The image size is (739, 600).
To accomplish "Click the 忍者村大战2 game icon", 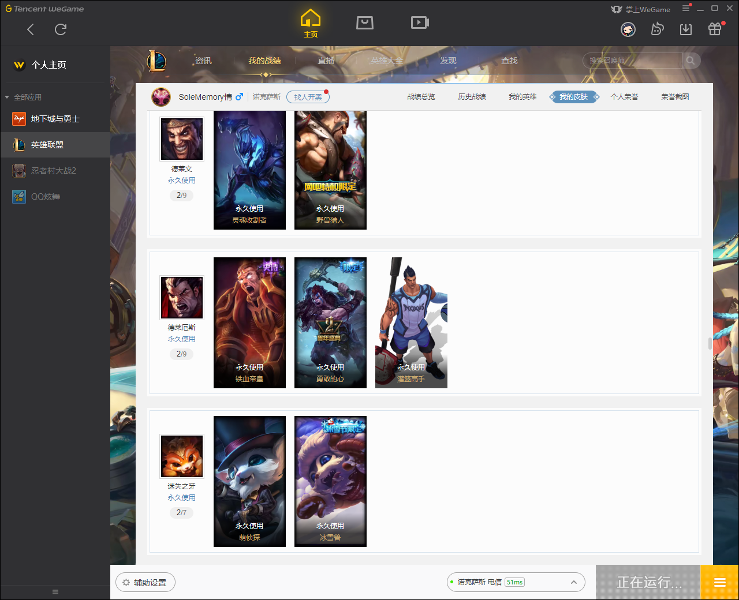I will [x=19, y=171].
